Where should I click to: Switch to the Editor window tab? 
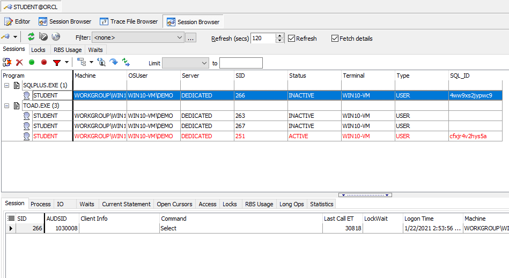click(17, 21)
